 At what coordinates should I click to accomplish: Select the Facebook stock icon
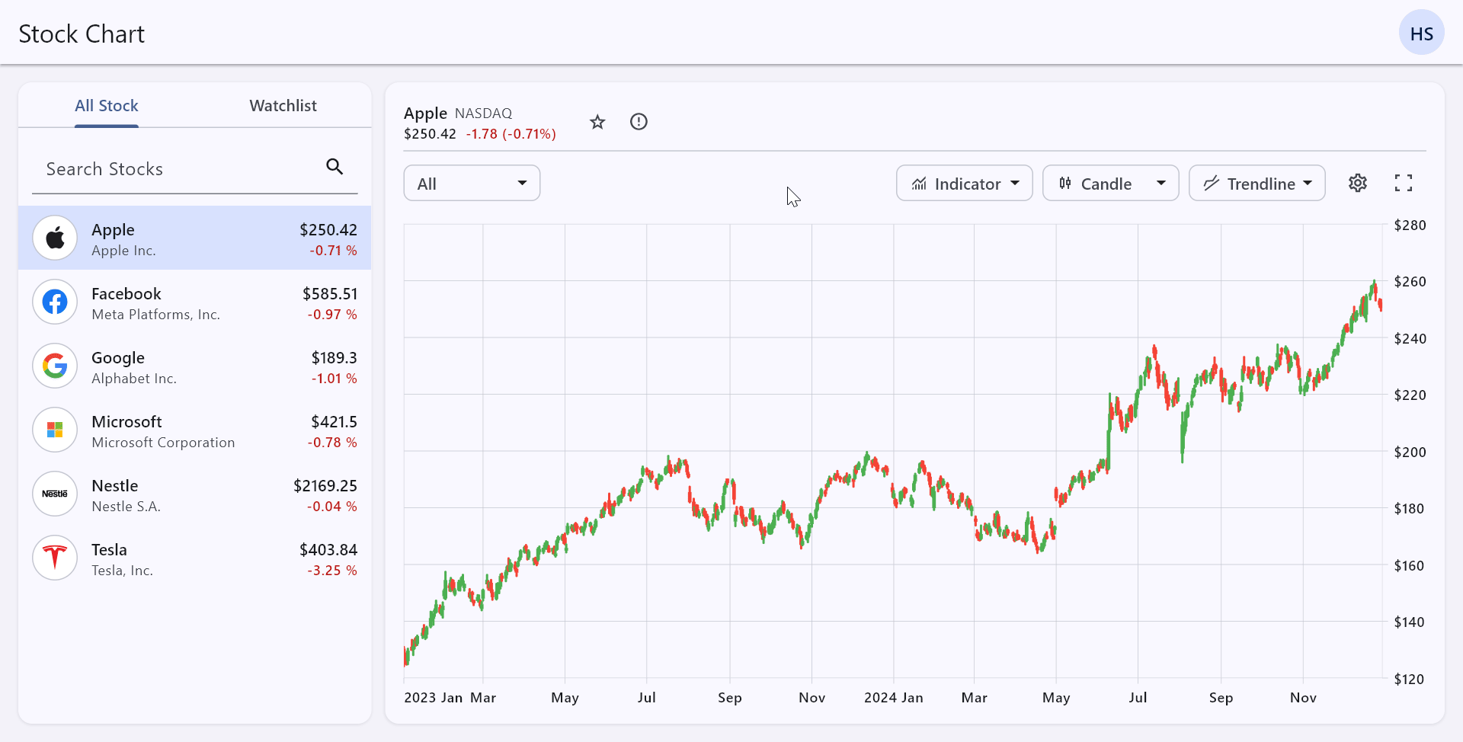(x=54, y=302)
